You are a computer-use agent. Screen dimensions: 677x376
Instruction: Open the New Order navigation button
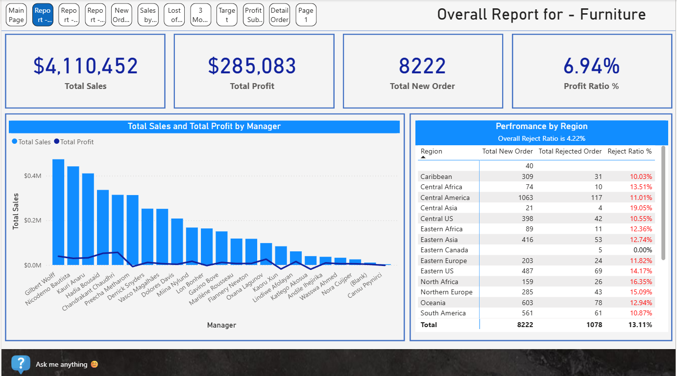pyautogui.click(x=121, y=14)
